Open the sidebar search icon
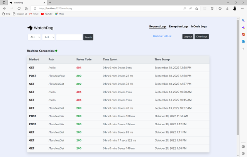 243,20
